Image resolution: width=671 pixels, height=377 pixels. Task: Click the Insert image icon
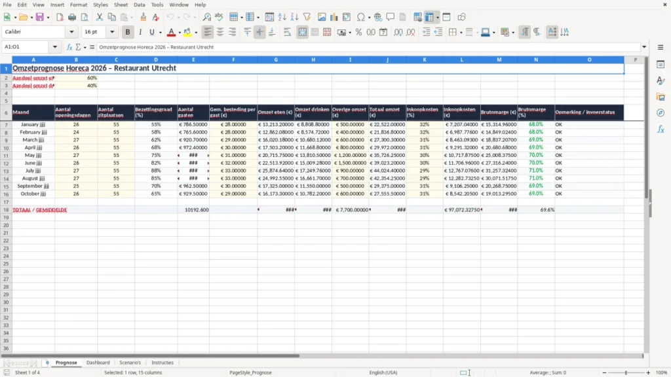pyautogui.click(x=322, y=17)
